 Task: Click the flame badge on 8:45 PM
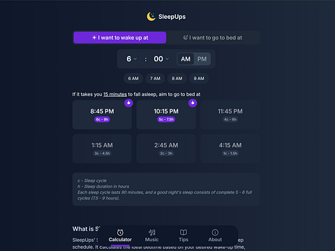click(x=128, y=102)
